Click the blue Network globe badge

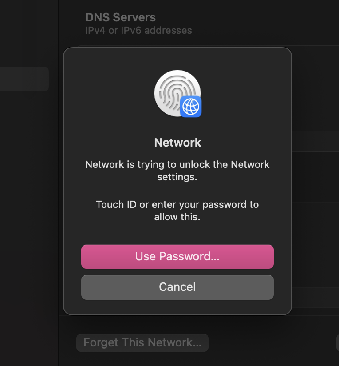[x=191, y=107]
